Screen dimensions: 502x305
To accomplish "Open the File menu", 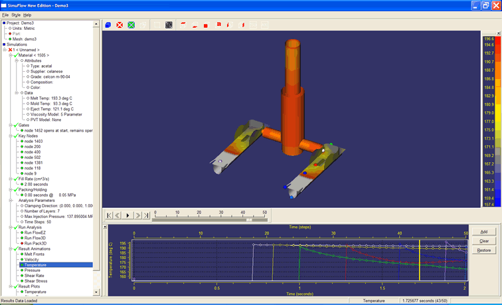I will [5, 14].
